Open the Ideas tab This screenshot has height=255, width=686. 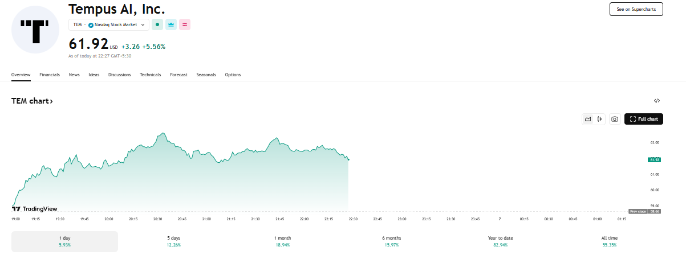[x=94, y=75]
